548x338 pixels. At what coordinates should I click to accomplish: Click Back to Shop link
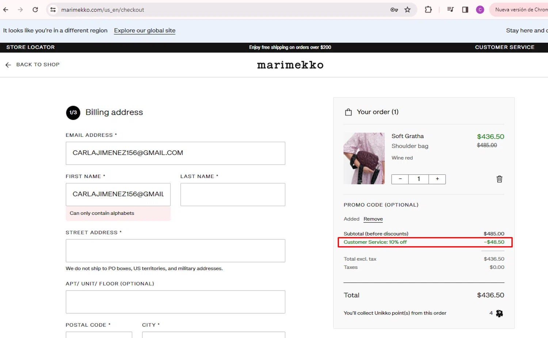38,64
